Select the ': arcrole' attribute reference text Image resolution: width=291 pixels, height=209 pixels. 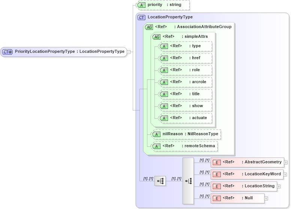198,82
